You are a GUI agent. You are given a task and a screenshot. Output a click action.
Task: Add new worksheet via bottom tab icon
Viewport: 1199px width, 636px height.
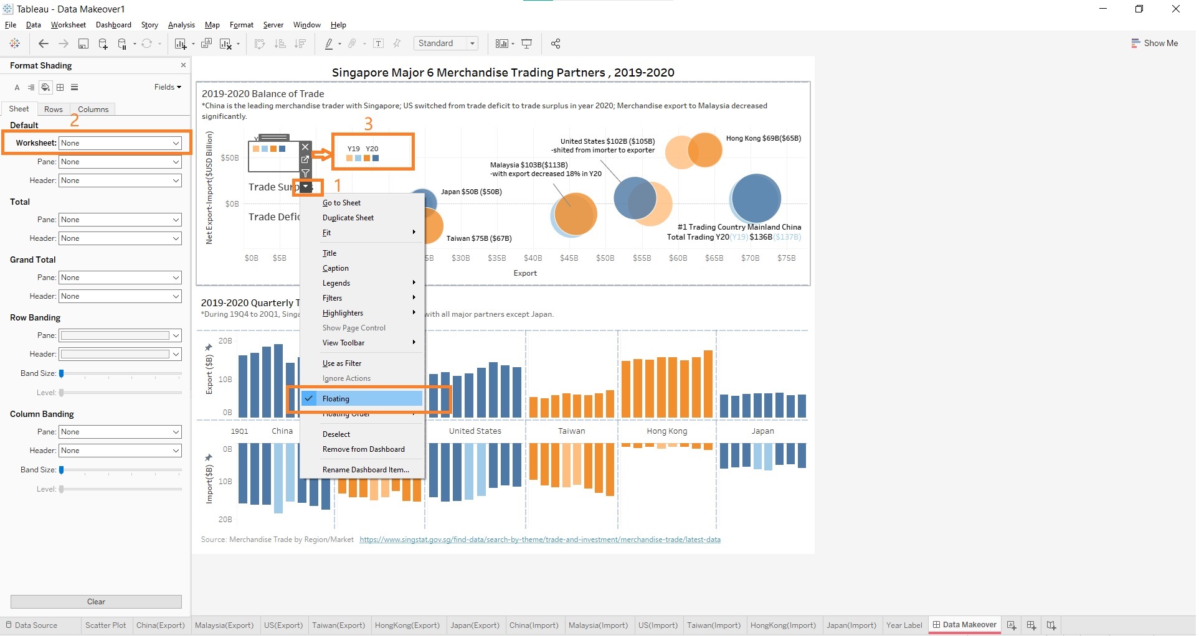(1012, 625)
